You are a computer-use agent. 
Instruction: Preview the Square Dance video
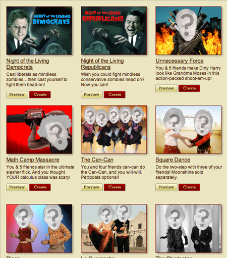(166, 187)
